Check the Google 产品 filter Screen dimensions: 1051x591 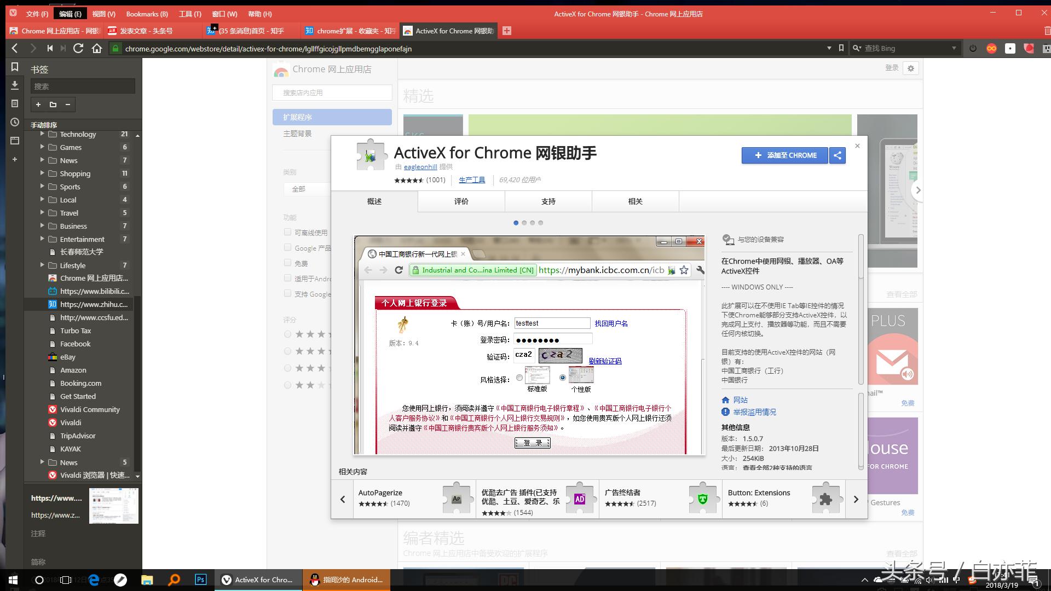[x=287, y=247]
